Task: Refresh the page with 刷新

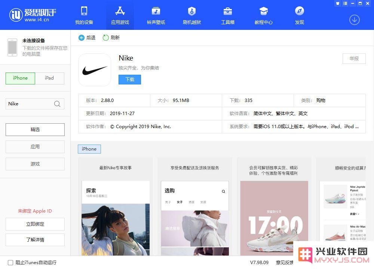Action: click(x=111, y=38)
